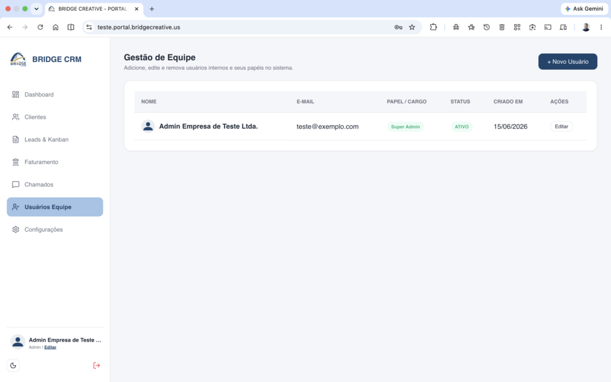The image size is (611, 382).
Task: Click the E-MAIL column header
Action: [x=305, y=101]
